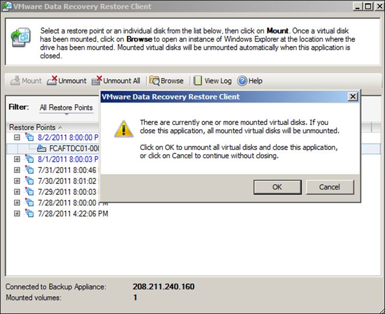
Task: Click the Unmount toolbar icon
Action: pyautogui.click(x=52, y=81)
